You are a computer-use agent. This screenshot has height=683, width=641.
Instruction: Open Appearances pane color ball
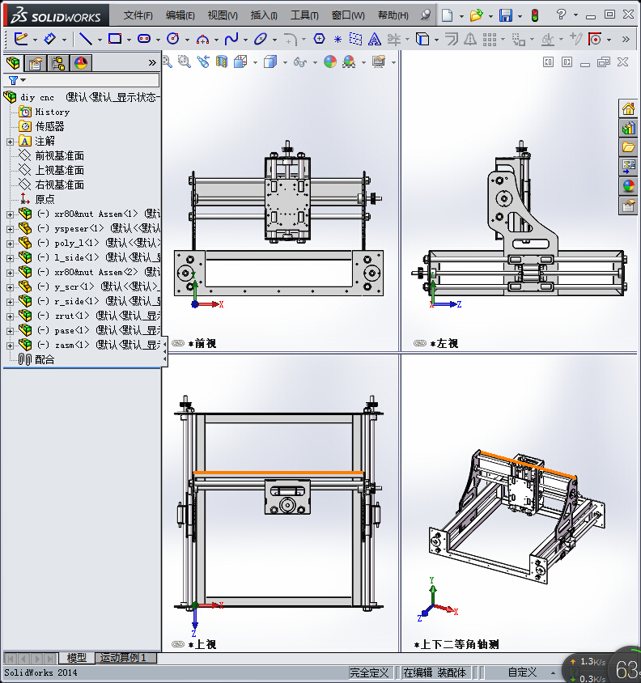pyautogui.click(x=628, y=186)
